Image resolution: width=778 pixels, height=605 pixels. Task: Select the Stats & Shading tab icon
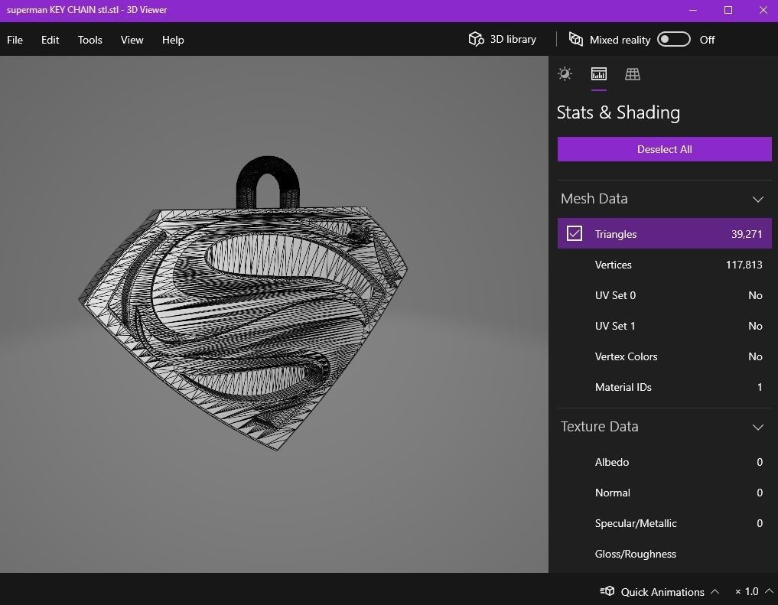599,74
